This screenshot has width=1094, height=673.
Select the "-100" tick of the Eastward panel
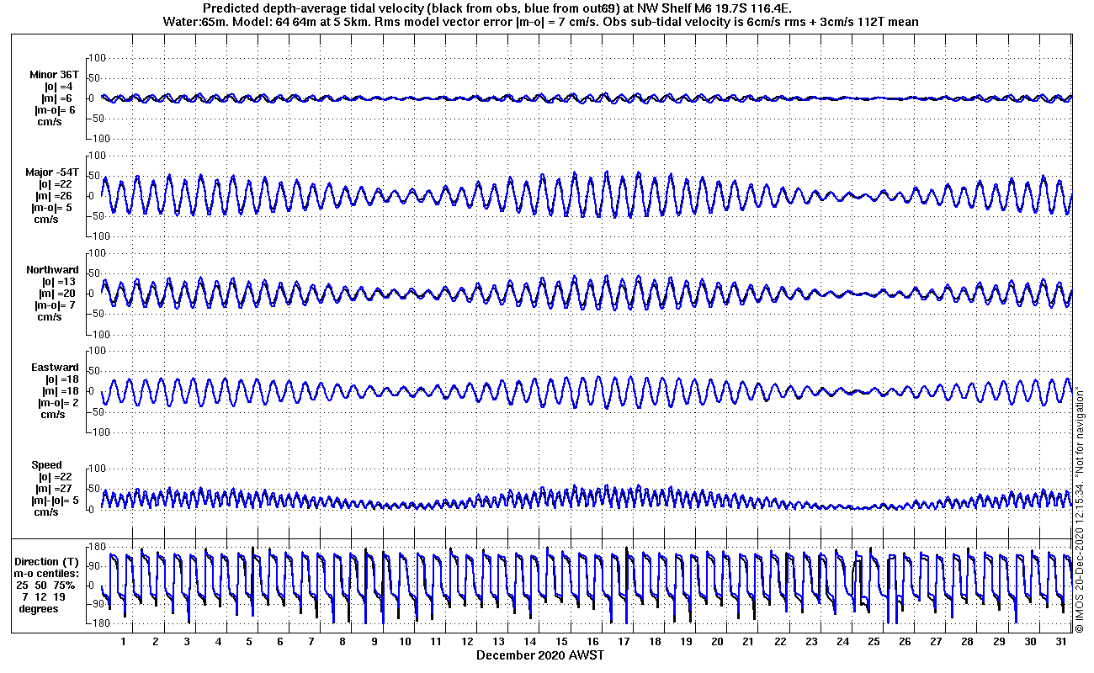tap(98, 432)
